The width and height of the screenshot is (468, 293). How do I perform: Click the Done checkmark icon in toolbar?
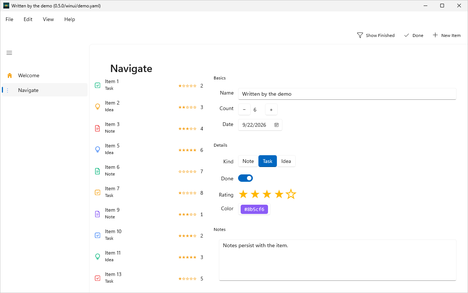point(407,35)
